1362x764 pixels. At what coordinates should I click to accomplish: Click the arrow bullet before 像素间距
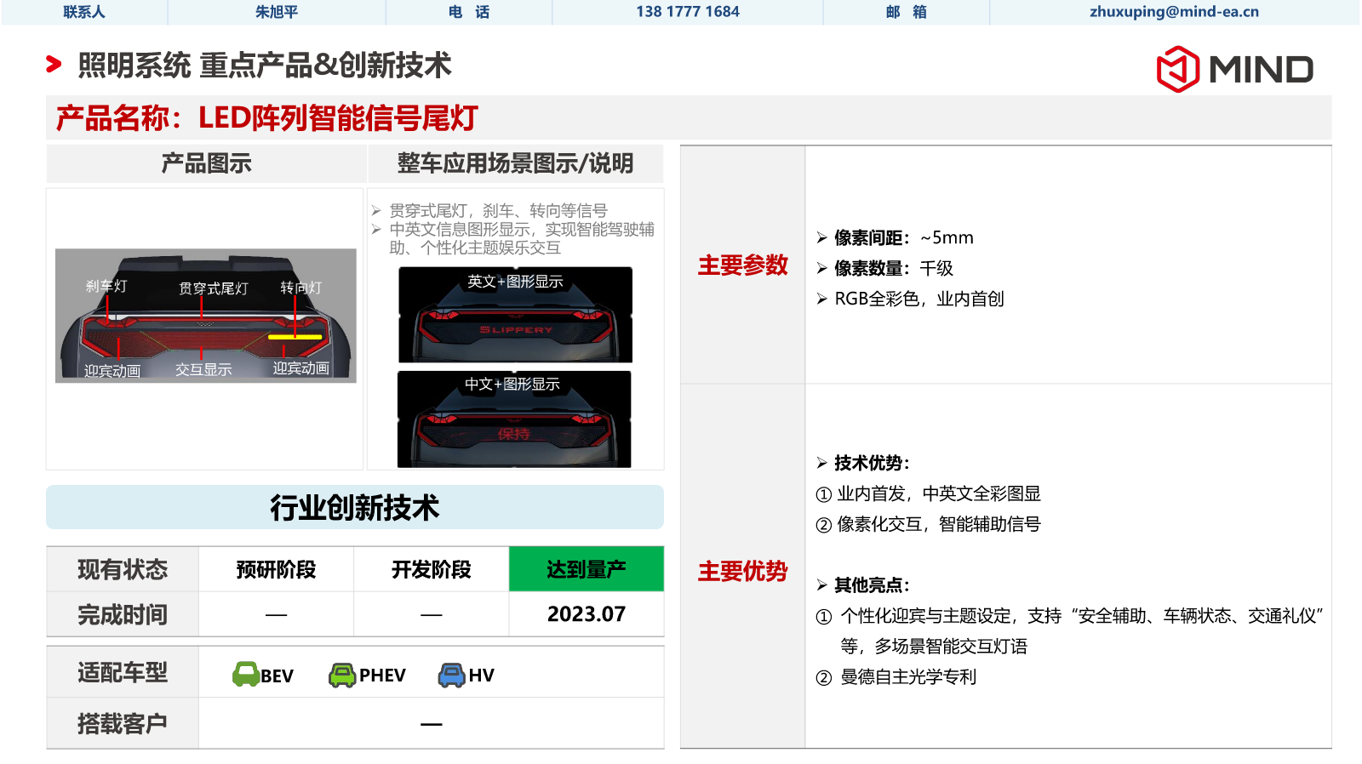pos(821,238)
